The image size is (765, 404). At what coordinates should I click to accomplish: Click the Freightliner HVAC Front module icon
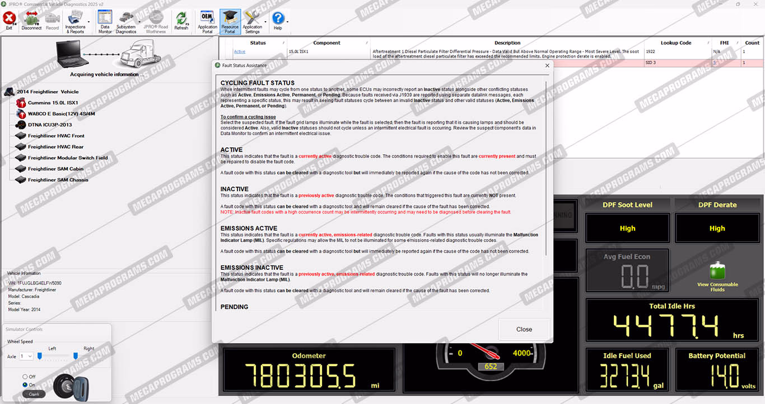pos(21,136)
